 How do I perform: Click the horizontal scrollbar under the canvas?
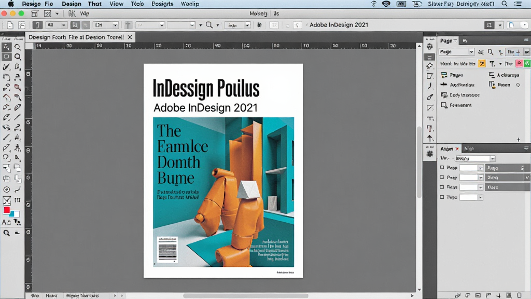[x=246, y=295]
